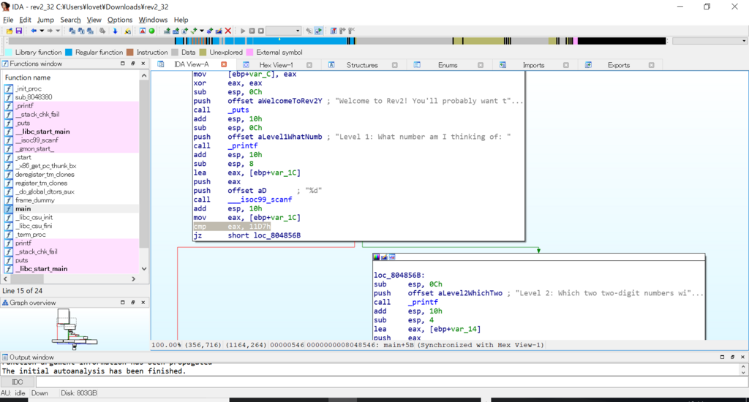Open the Windows menu
This screenshot has height=402, width=749.
tap(153, 20)
